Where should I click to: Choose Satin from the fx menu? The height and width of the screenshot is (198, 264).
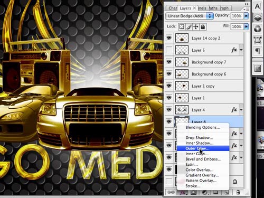[x=203, y=165]
